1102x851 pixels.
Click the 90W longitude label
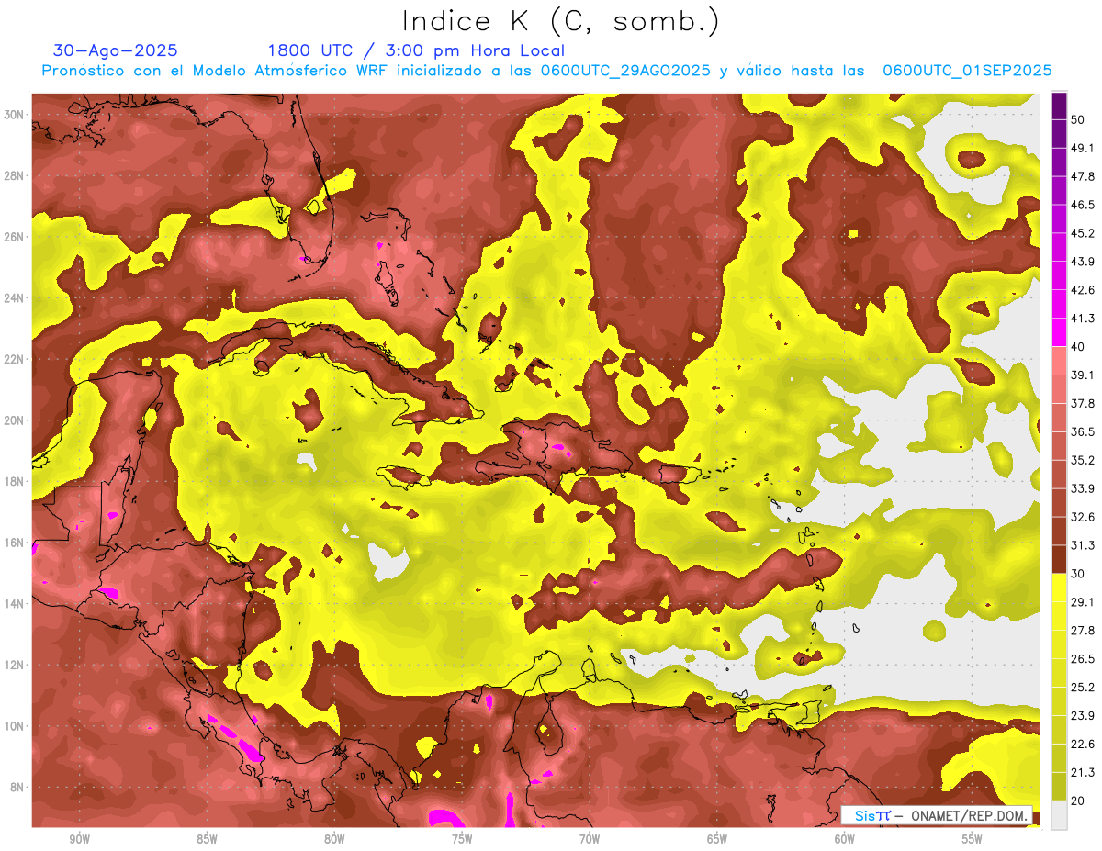click(79, 839)
